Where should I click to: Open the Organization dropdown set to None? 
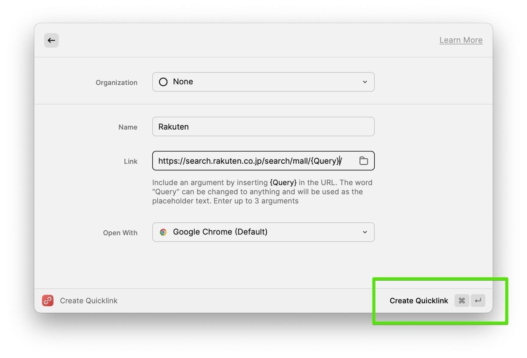[263, 82]
